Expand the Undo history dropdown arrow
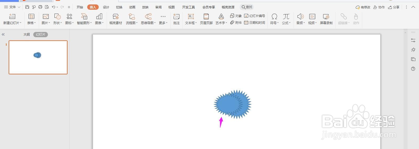 click(x=57, y=7)
